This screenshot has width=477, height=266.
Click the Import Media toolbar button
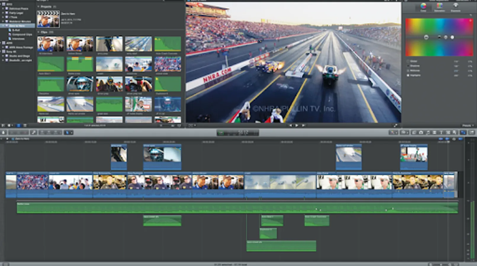(4, 133)
